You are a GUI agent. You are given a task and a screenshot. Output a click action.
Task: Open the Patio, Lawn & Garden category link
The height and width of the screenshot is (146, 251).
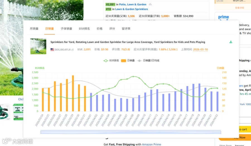tap(133, 4)
